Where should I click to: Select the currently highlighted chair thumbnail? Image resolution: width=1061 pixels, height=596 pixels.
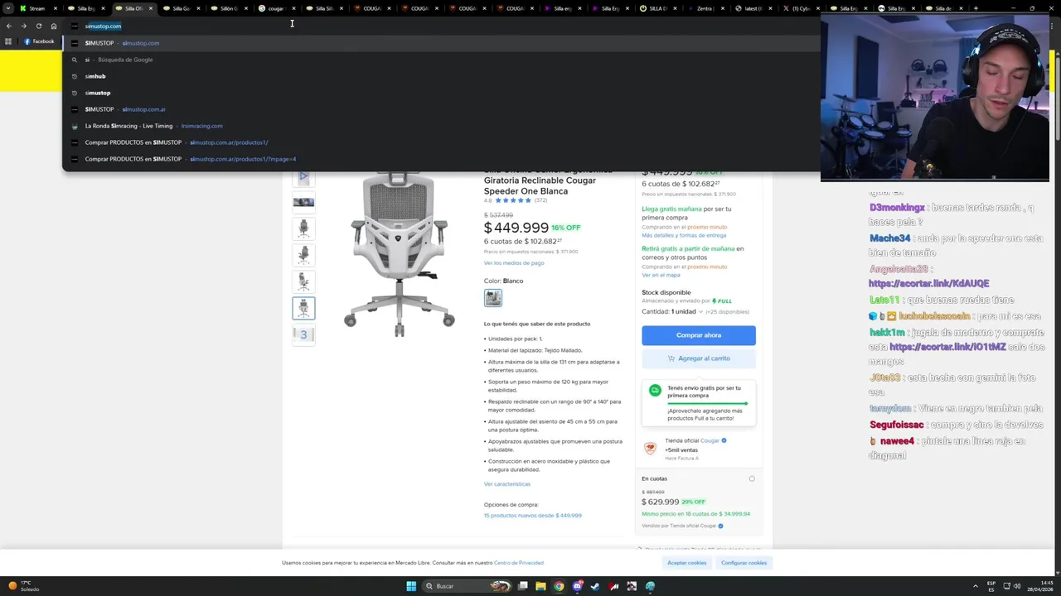click(x=303, y=308)
